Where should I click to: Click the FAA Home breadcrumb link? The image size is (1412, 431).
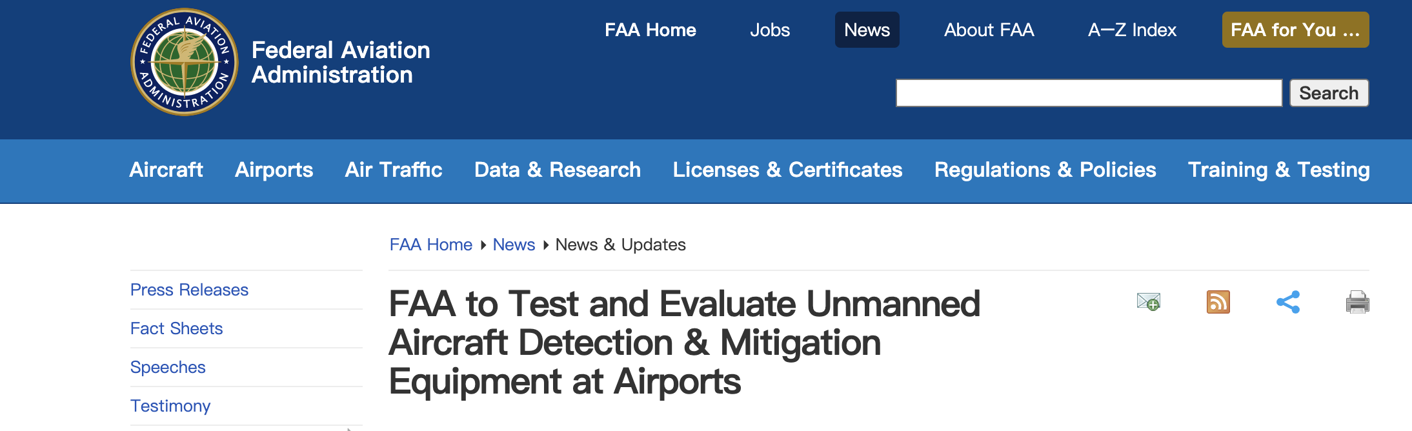pos(430,245)
